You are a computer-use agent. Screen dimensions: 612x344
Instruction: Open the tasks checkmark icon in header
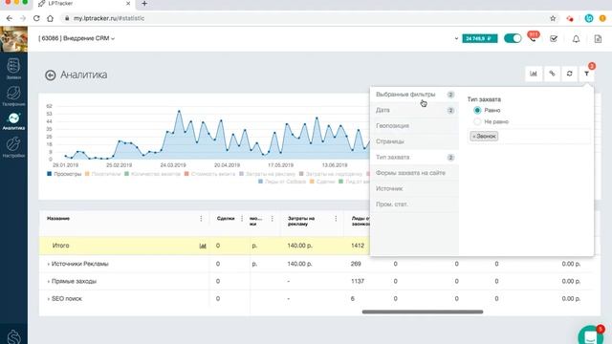[x=554, y=38]
